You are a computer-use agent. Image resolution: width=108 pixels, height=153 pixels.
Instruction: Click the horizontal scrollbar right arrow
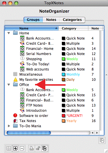97,133
